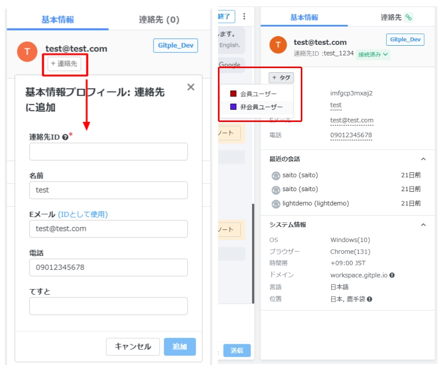Focus the てすと input field
The width and height of the screenshot is (440, 365).
109,306
